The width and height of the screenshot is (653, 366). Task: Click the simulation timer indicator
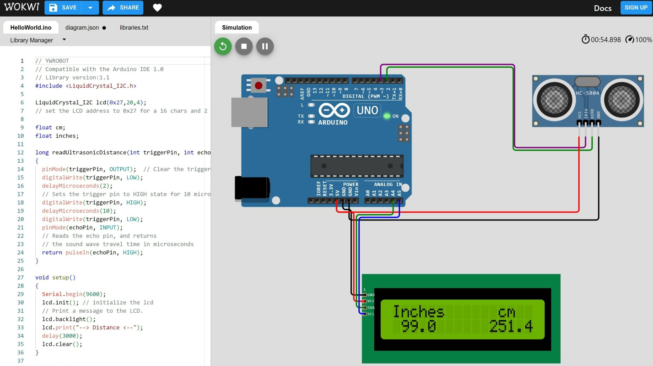(x=601, y=40)
